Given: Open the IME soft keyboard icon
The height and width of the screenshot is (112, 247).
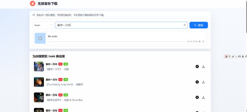Looking at the screenshot, I should coord(240,56).
